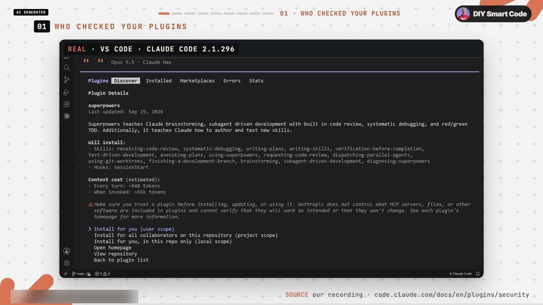Image resolution: width=543 pixels, height=305 pixels.
Task: Open the errors and warnings counter
Action: [102, 274]
